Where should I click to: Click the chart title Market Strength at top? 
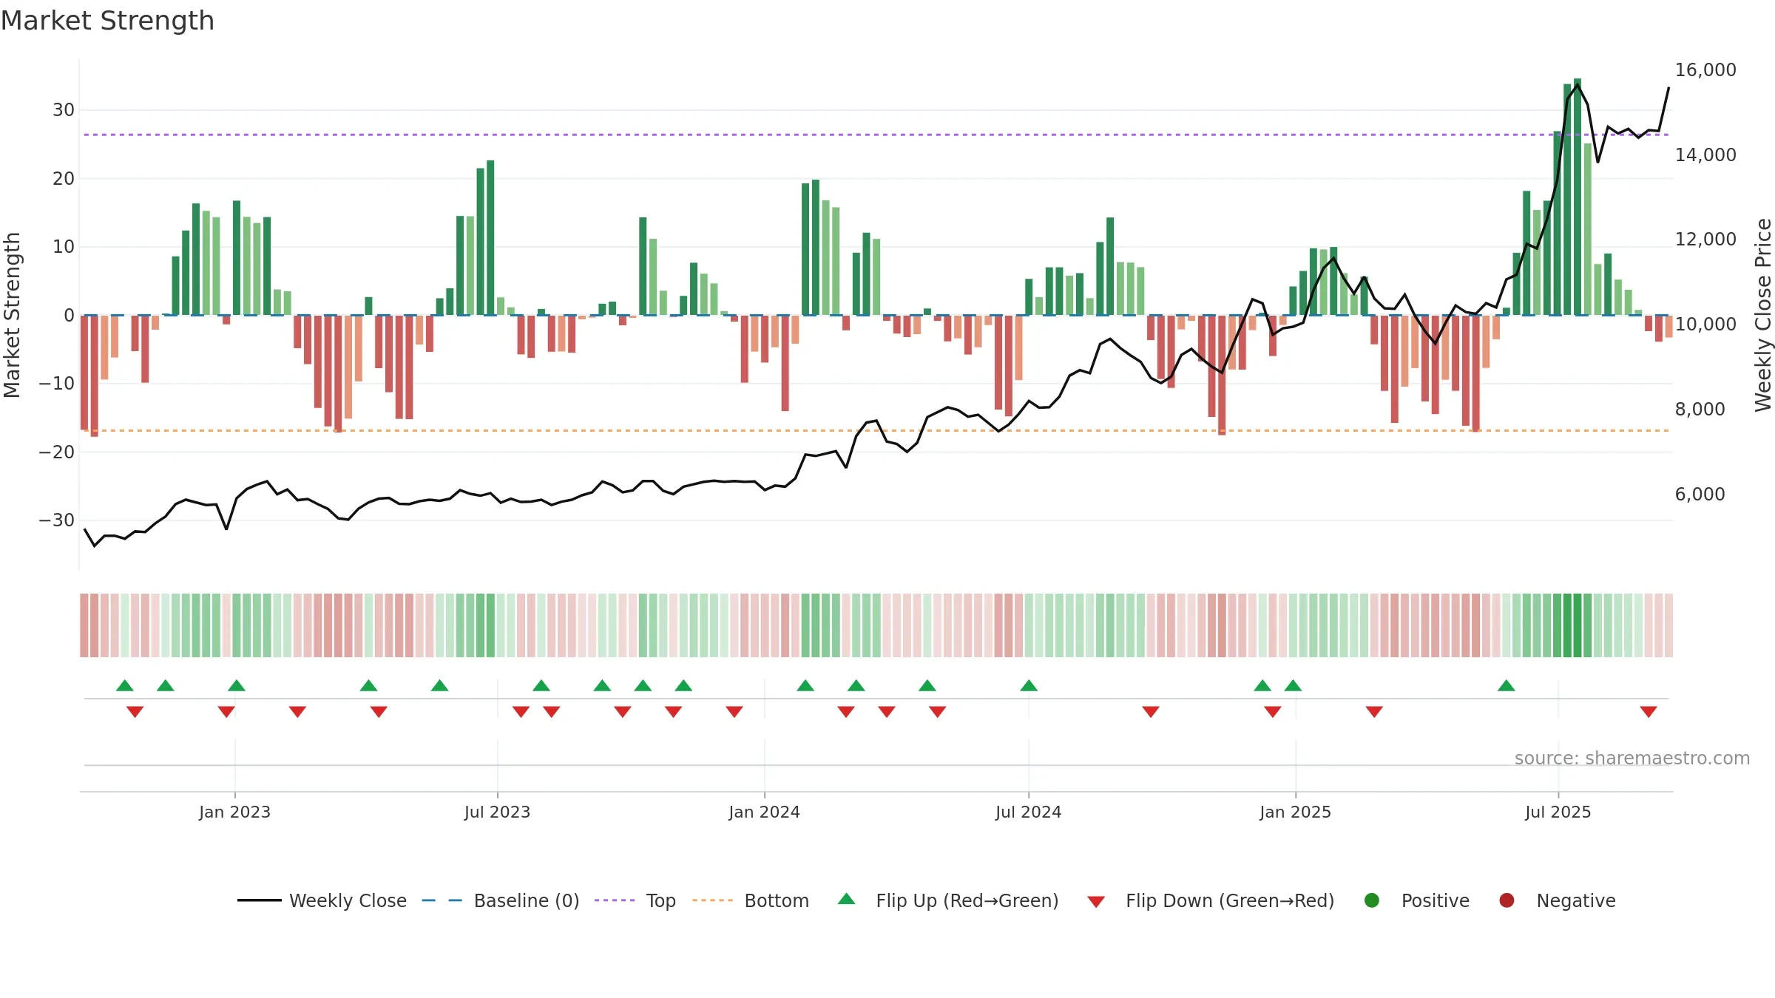tap(107, 21)
